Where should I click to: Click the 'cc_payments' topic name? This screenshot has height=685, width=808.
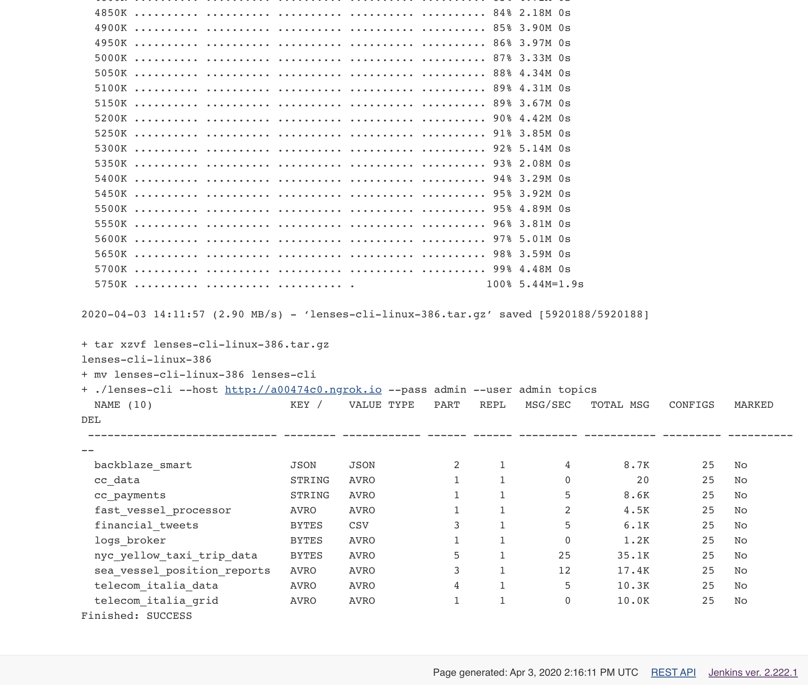point(130,495)
